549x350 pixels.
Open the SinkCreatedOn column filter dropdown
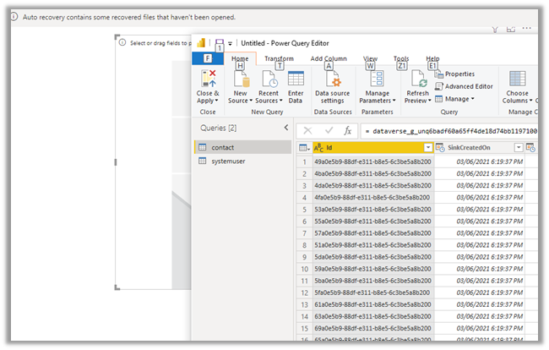[519, 147]
